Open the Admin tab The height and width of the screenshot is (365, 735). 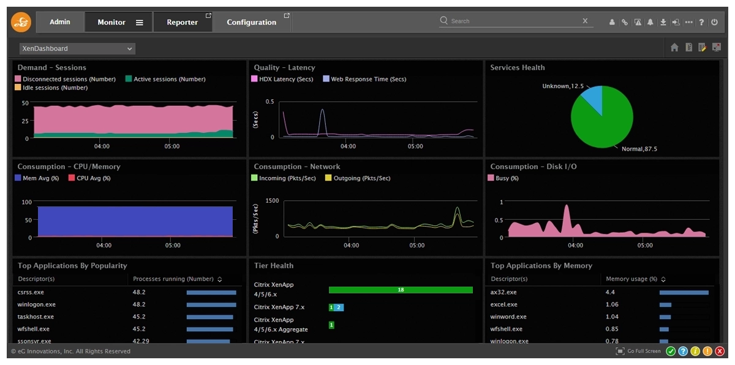click(60, 22)
